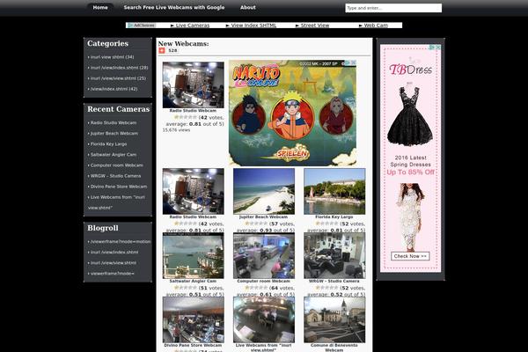Viewport: 528px width, 352px height.
Task: Open the WRGW – Studio Camera thumbnail
Action: 334,255
